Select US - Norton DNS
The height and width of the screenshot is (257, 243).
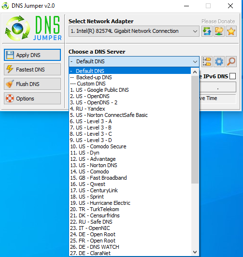(x=130, y=165)
